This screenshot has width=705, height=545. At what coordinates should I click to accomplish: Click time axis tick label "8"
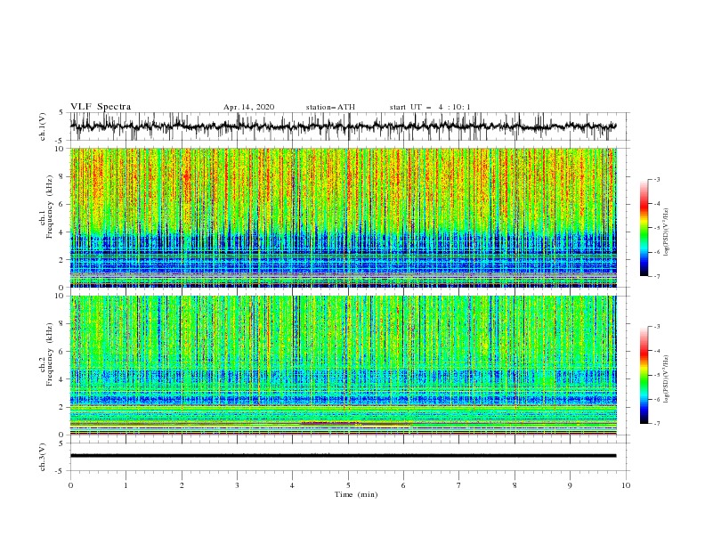(x=515, y=485)
